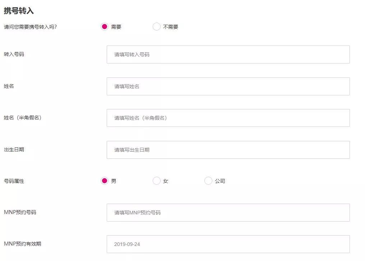This screenshot has height=261, width=365.
Task: Click the 姓名（半角假名）input box
Action: [228, 118]
